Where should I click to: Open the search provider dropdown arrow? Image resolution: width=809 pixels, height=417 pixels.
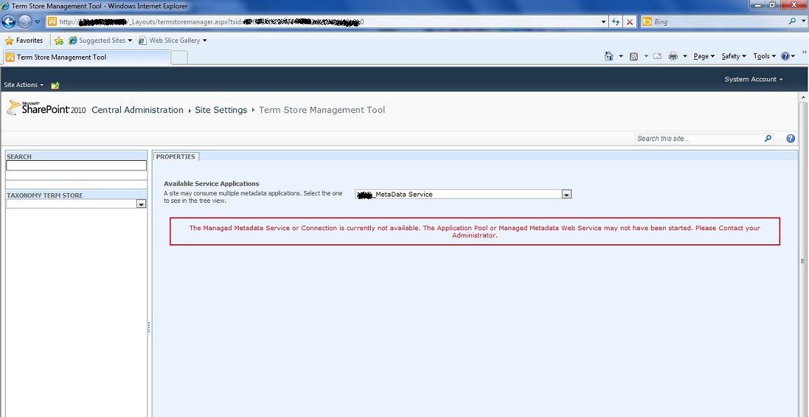(x=803, y=22)
